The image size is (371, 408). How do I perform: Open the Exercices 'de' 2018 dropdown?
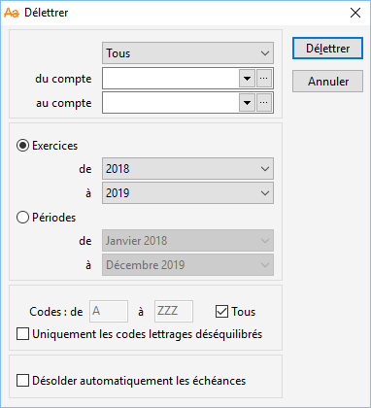(187, 169)
